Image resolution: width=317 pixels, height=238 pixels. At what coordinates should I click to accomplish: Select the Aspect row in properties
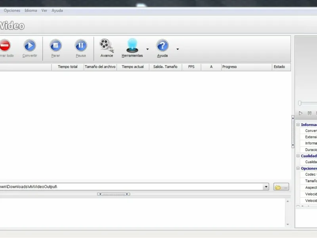(309, 188)
